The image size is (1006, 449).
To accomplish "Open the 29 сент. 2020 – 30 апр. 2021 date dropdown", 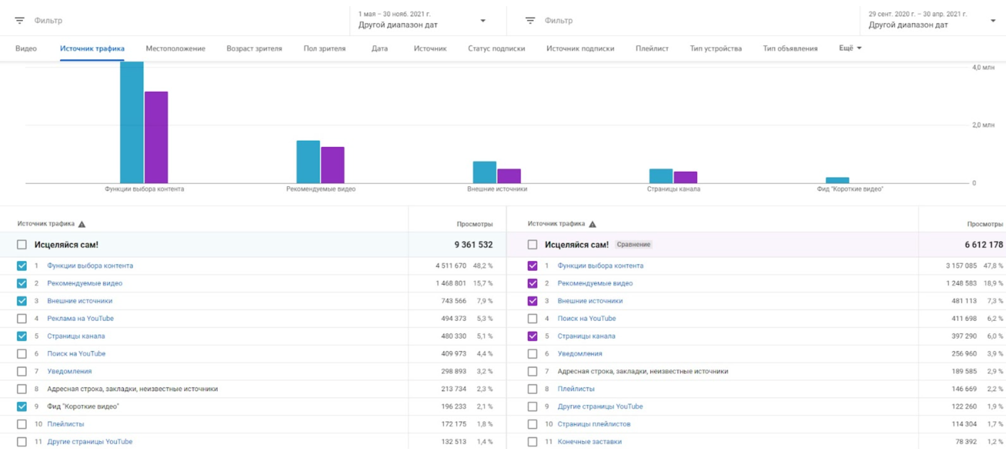I will [932, 20].
